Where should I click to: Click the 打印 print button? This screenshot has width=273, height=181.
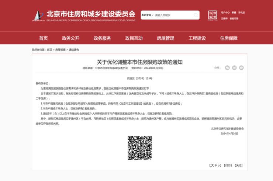pyautogui.click(x=228, y=166)
